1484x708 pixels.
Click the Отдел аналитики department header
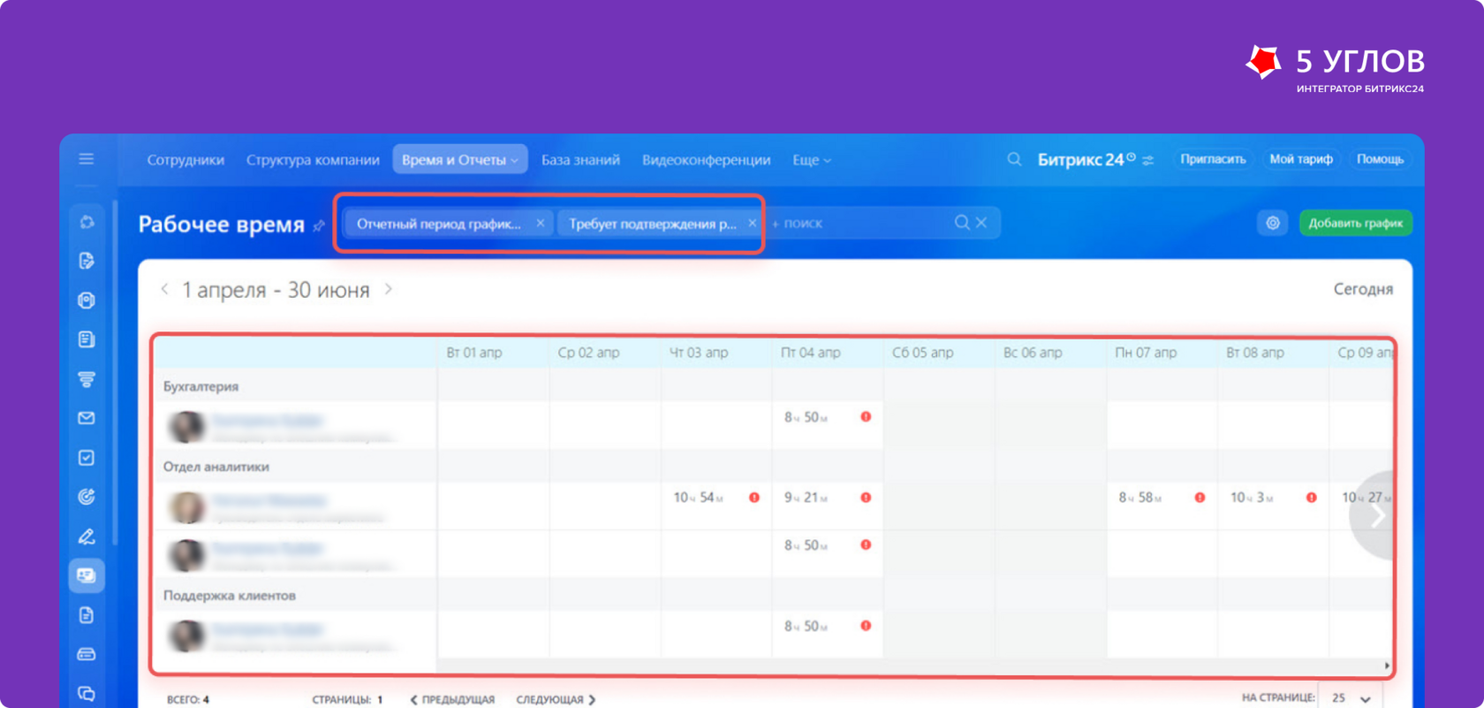click(216, 467)
